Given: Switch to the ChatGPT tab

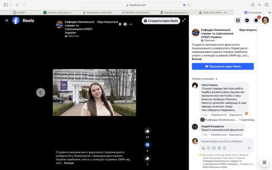Looking at the screenshot, I should pos(20,12).
